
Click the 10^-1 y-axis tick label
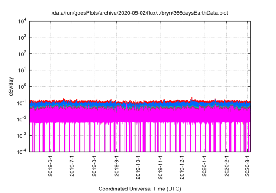click(x=22, y=103)
